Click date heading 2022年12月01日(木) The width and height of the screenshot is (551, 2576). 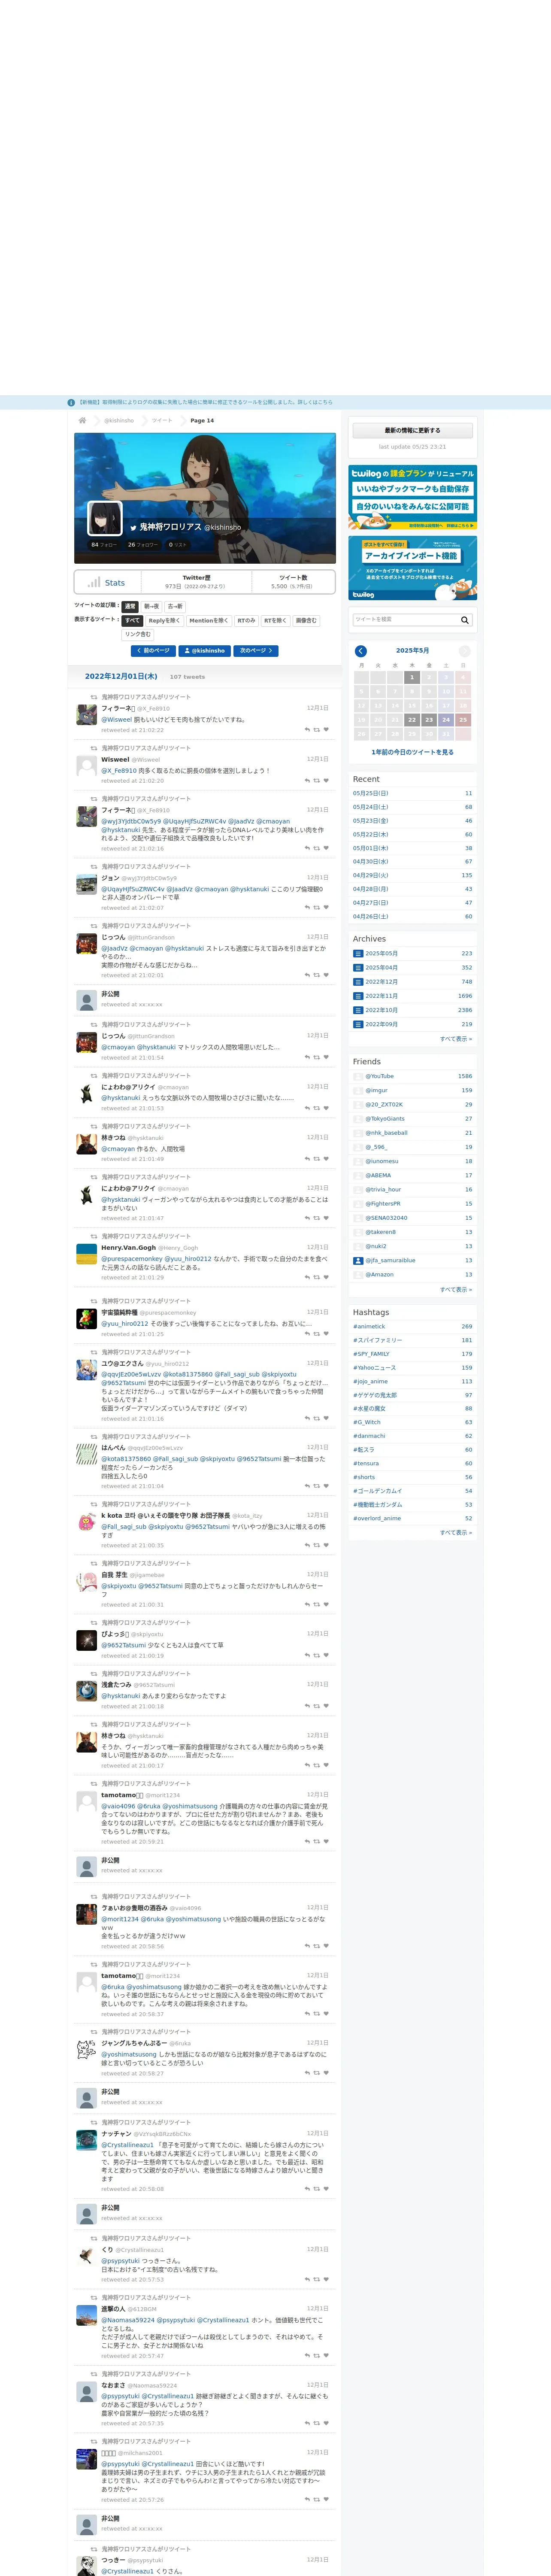(x=121, y=677)
